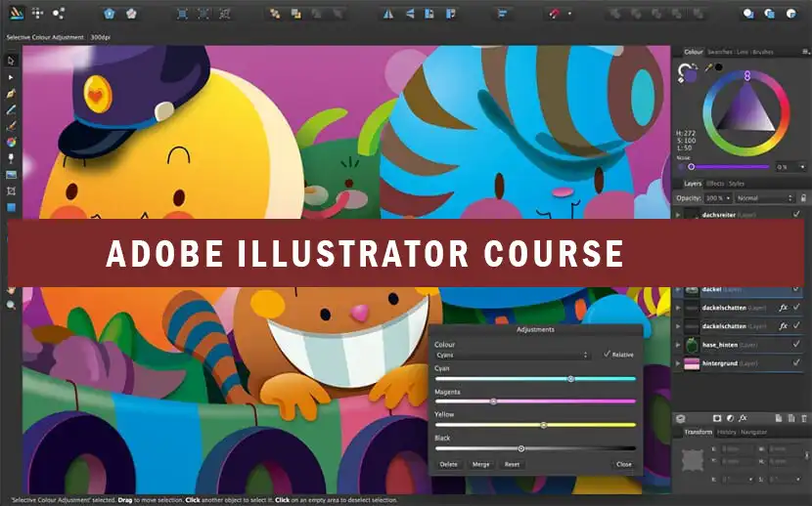Expand the hase_hinten layer
The width and height of the screenshot is (812, 506).
coord(678,345)
